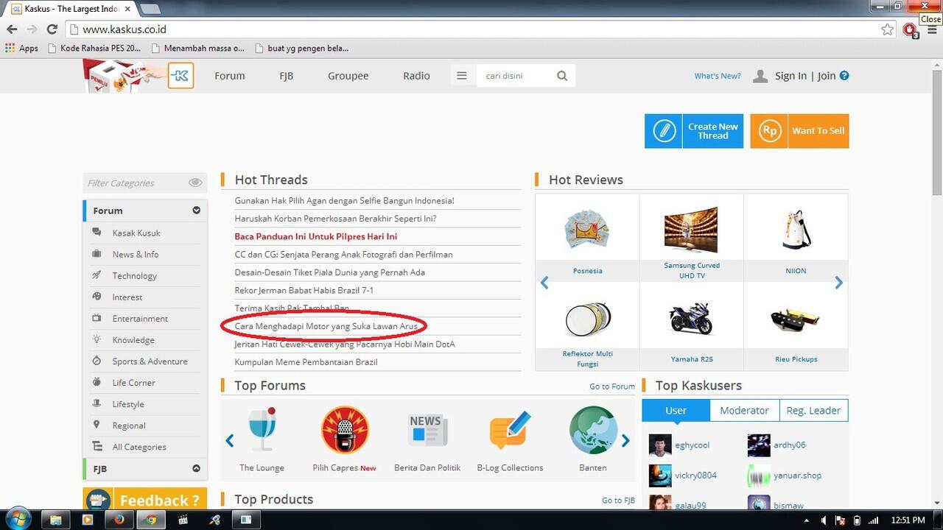Click the Kaskus logo icon
943x530 pixels.
coord(180,76)
